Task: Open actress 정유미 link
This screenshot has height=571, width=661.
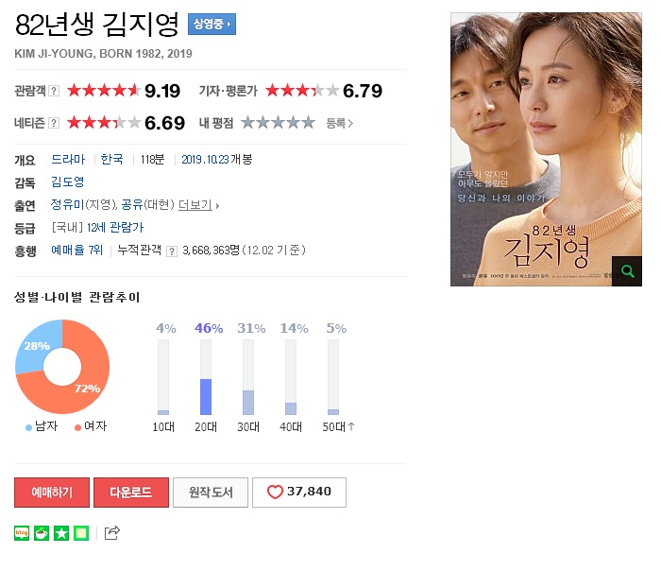Action: 67,205
